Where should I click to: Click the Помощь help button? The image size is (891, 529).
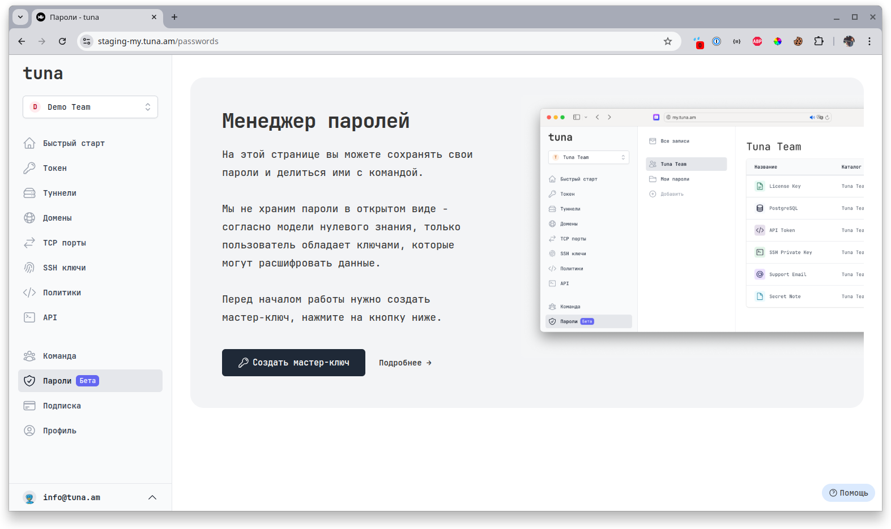[848, 493]
